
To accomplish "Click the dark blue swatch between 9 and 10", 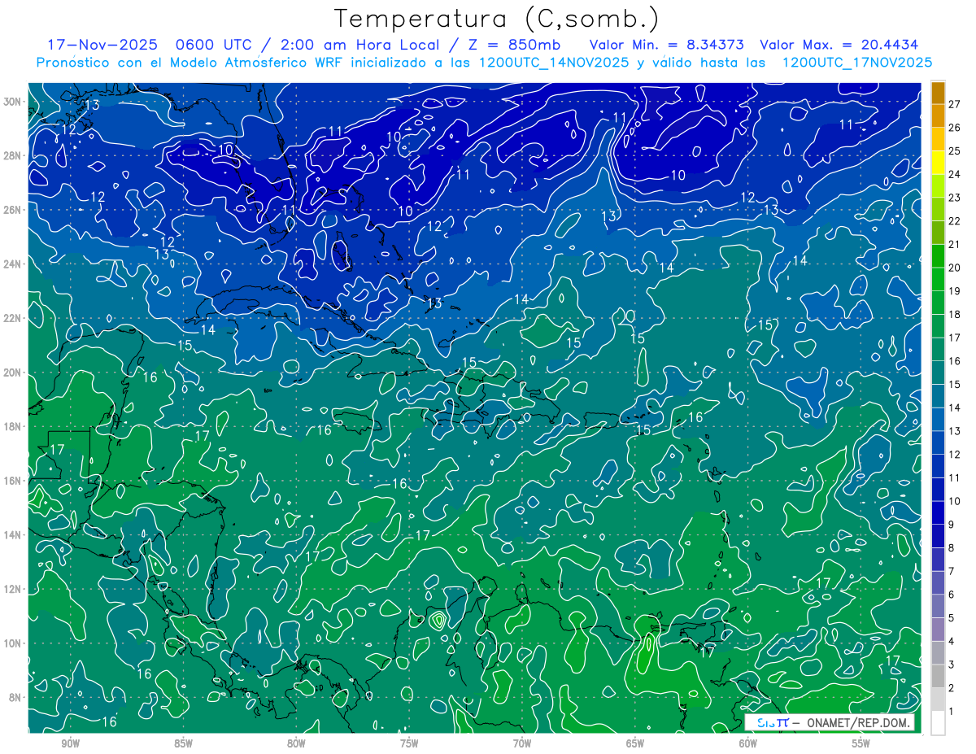I will point(938,512).
